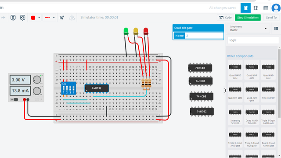Click the red wire type line
281x158 pixels.
pyautogui.click(x=47, y=18)
